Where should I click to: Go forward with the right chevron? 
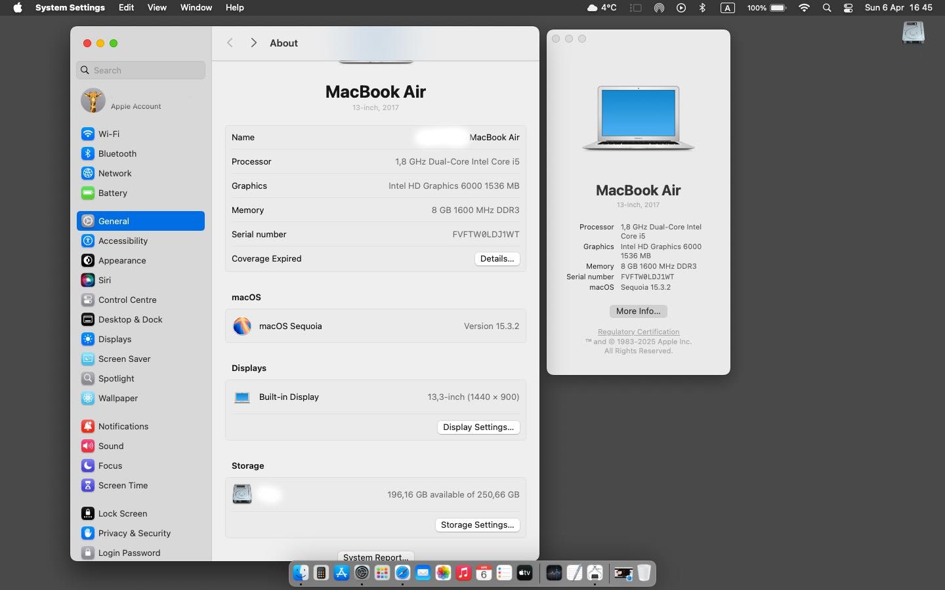(253, 43)
